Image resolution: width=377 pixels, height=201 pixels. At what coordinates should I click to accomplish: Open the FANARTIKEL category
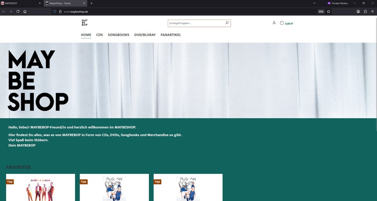[x=171, y=35]
